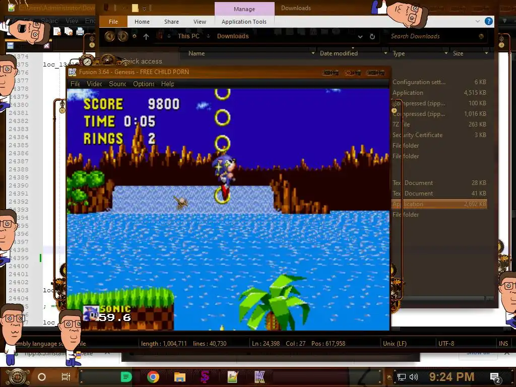
Task: Go back in Explorer navigation
Action: click(109, 36)
